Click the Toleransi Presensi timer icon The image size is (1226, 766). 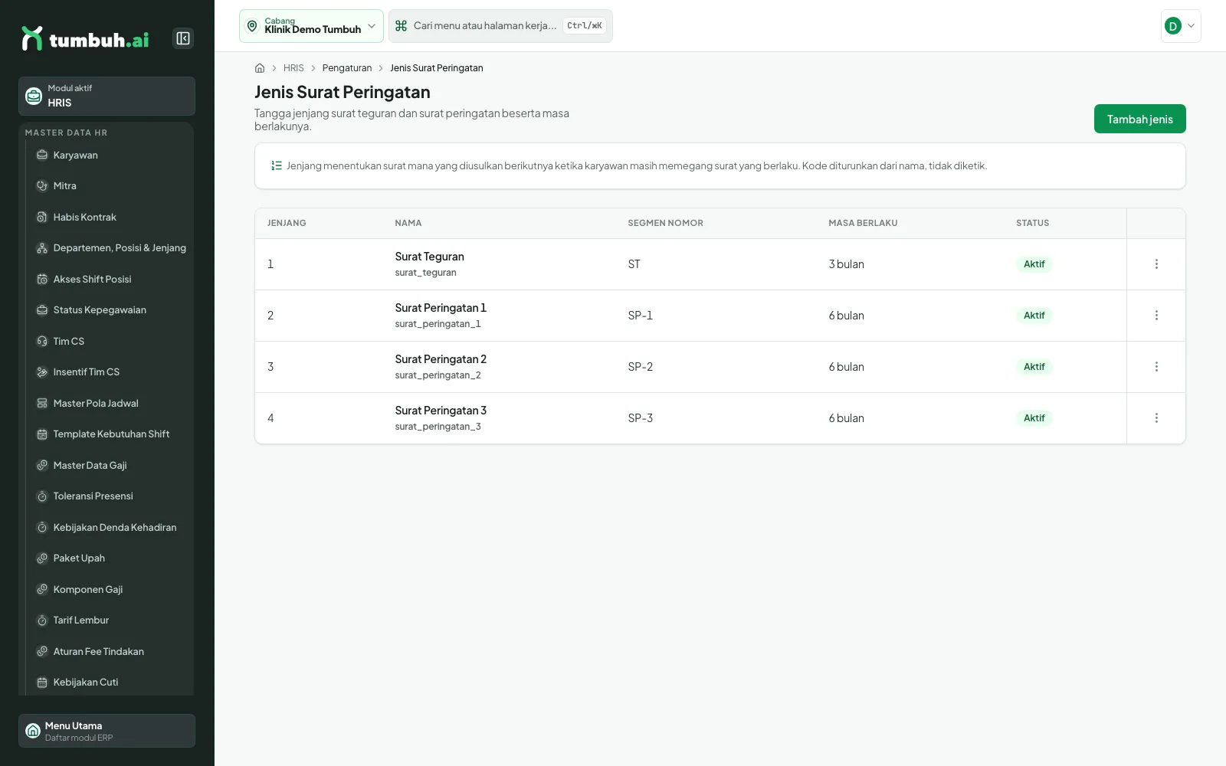pos(42,496)
